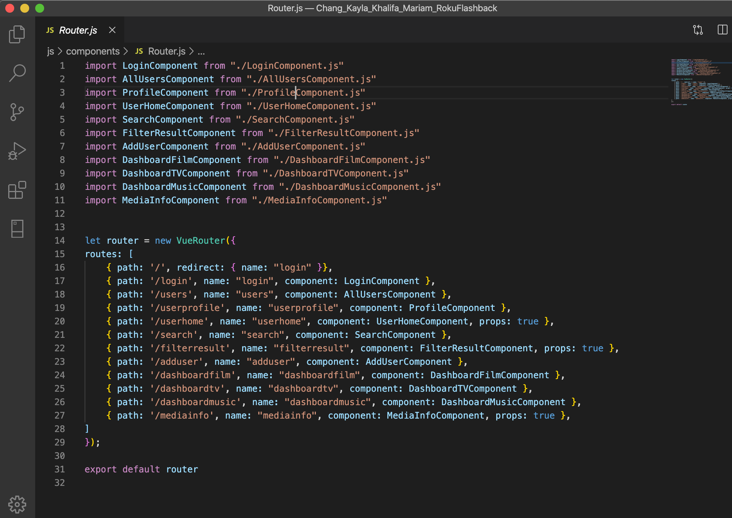Select the Router.js editor tab
The width and height of the screenshot is (732, 518).
(x=77, y=30)
